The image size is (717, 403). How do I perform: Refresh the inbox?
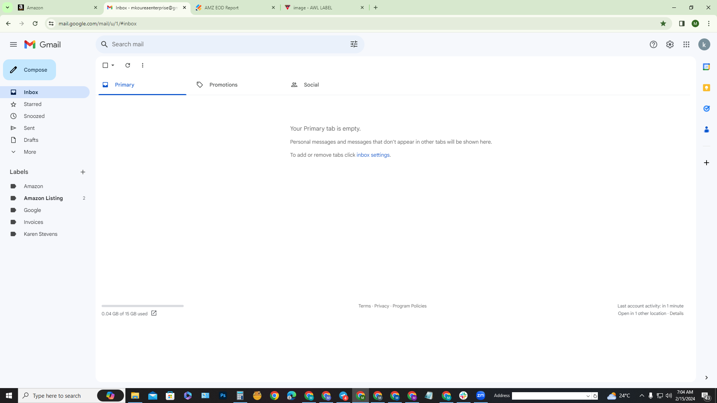pyautogui.click(x=128, y=65)
